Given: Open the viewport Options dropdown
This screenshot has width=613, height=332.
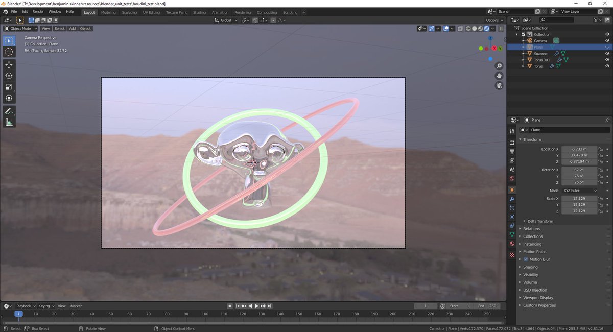Looking at the screenshot, I should pos(494,20).
